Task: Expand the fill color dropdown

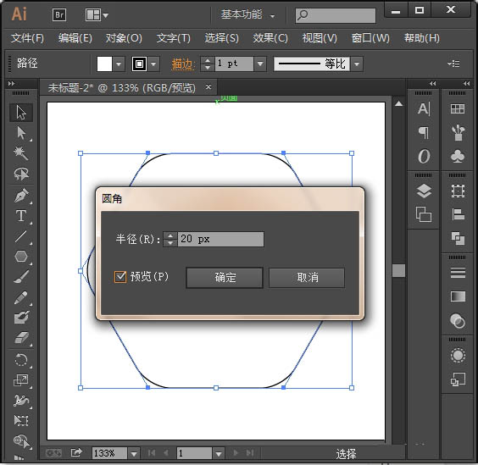Action: (x=119, y=64)
